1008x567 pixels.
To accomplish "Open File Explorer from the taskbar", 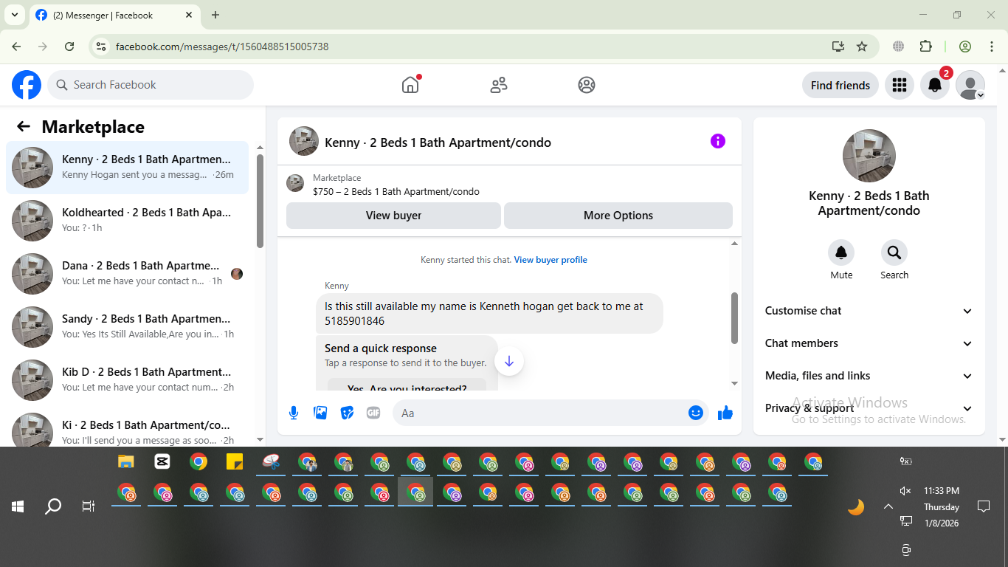I will coord(126,462).
